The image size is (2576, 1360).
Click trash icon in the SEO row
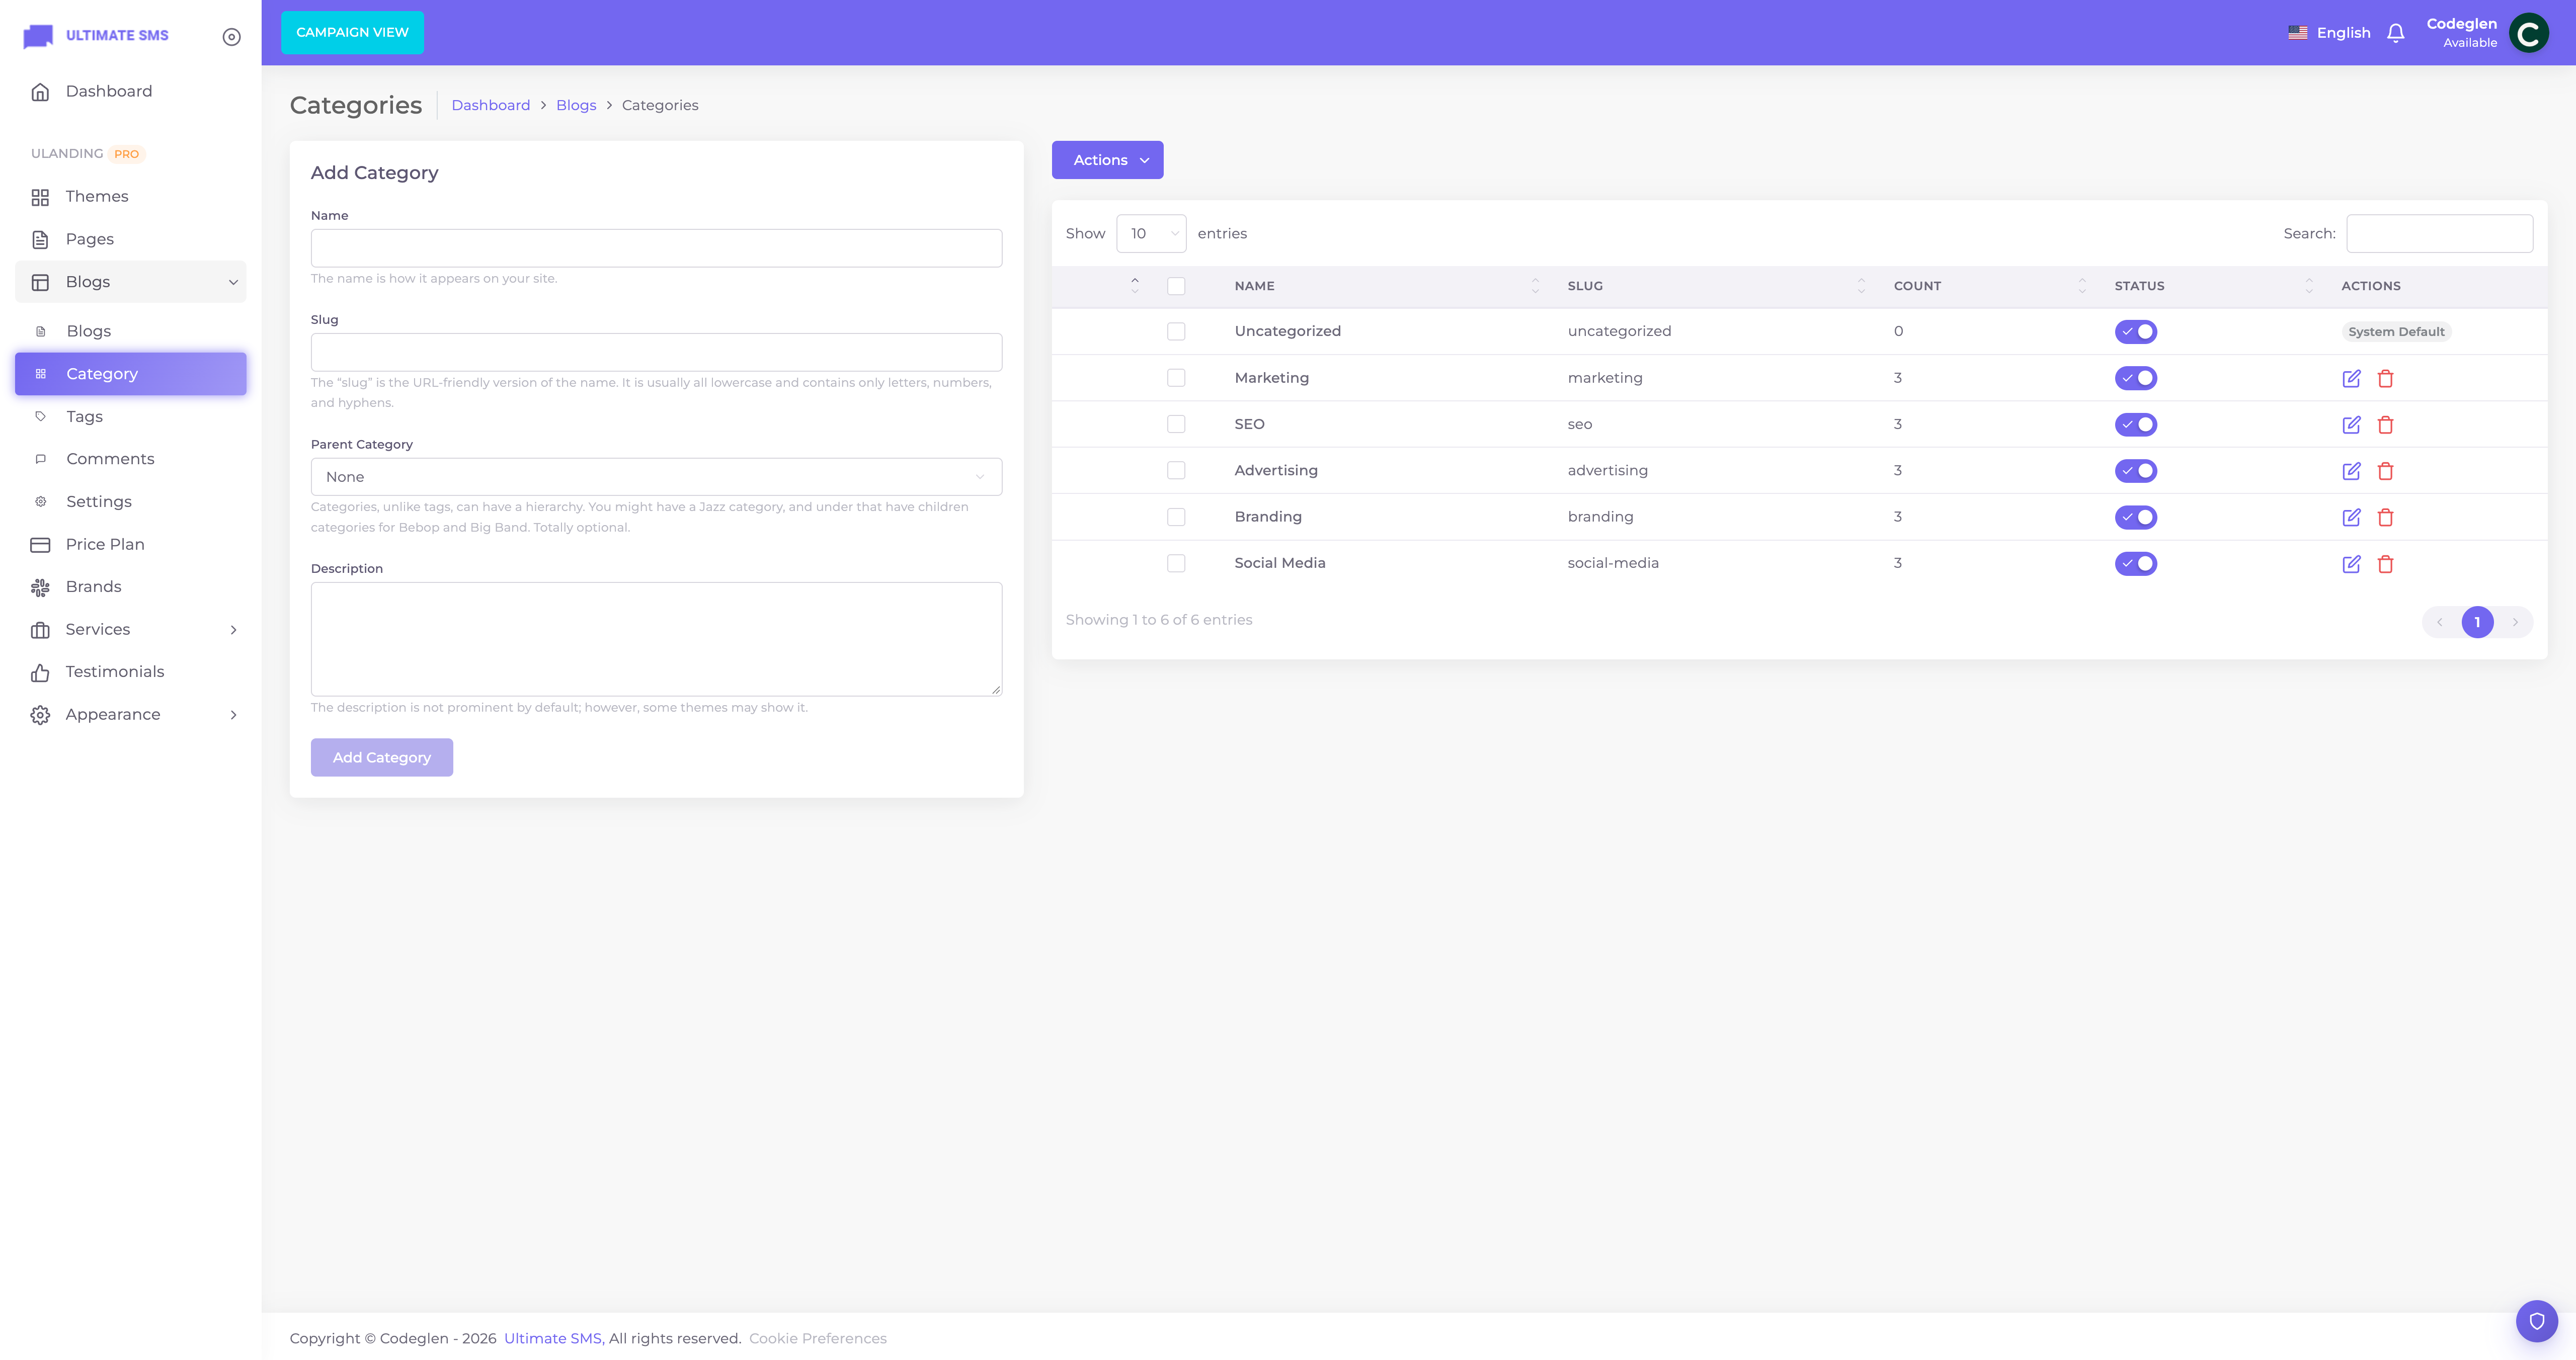[x=2385, y=425]
